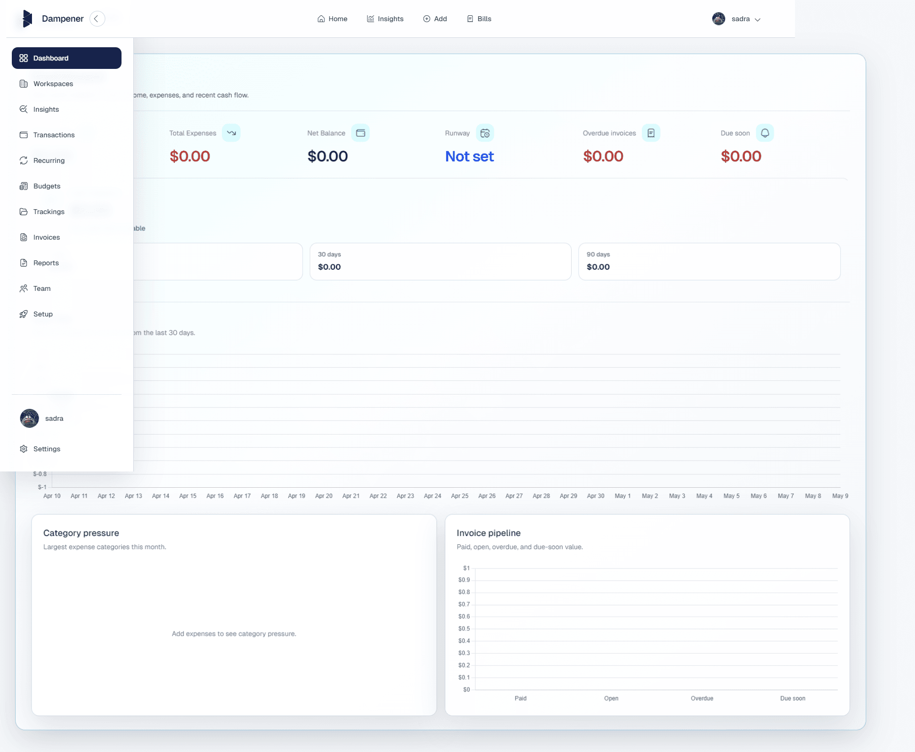This screenshot has height=752, width=915.
Task: Click the Recurring refresh icon
Action: tap(24, 160)
